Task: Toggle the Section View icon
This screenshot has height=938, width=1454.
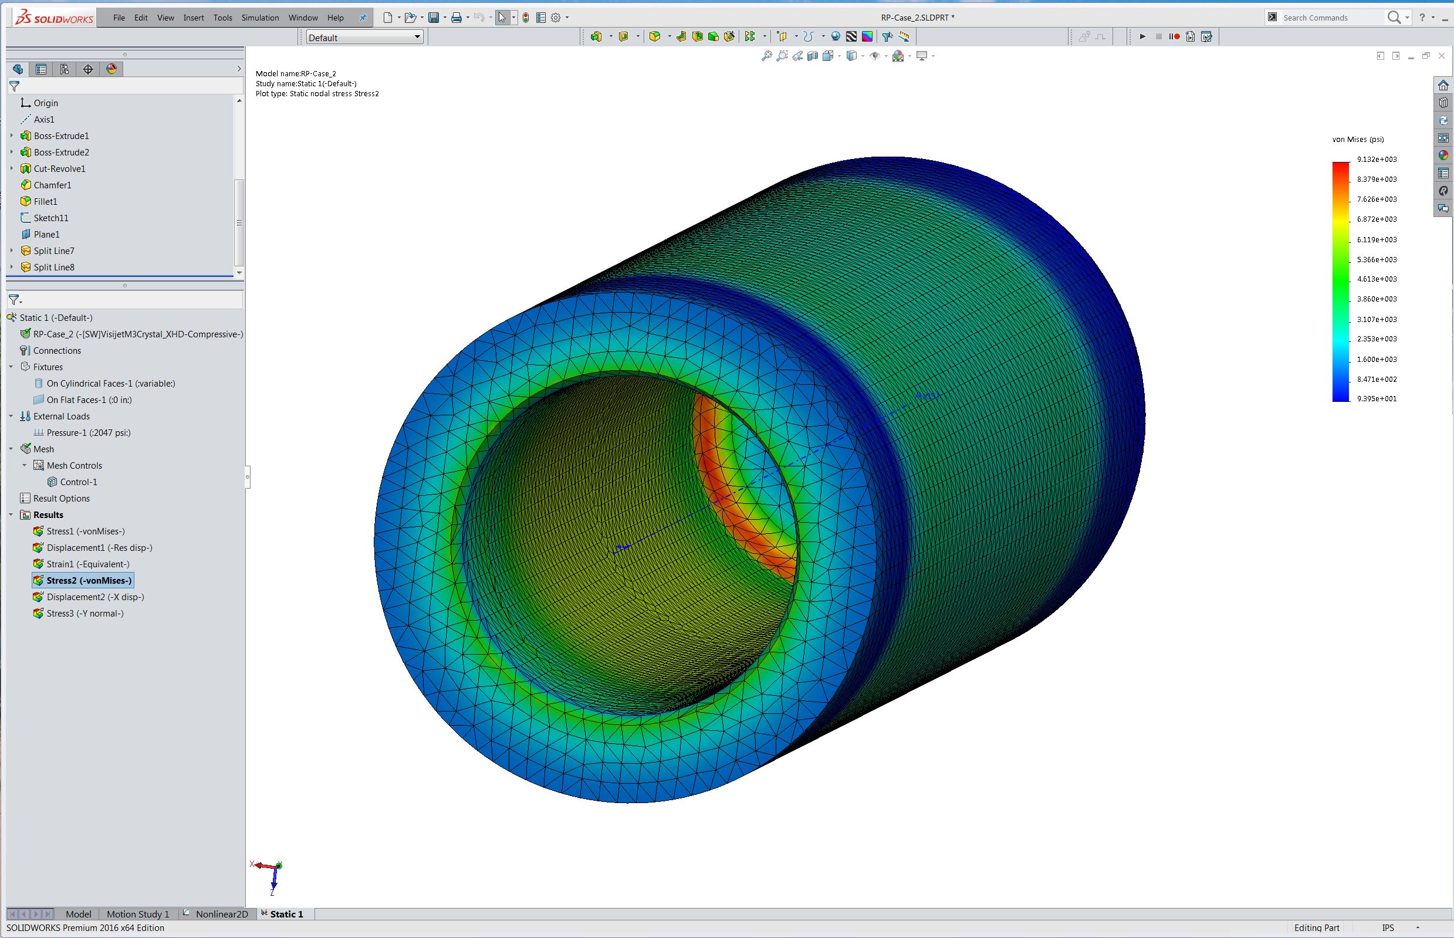Action: click(x=813, y=56)
